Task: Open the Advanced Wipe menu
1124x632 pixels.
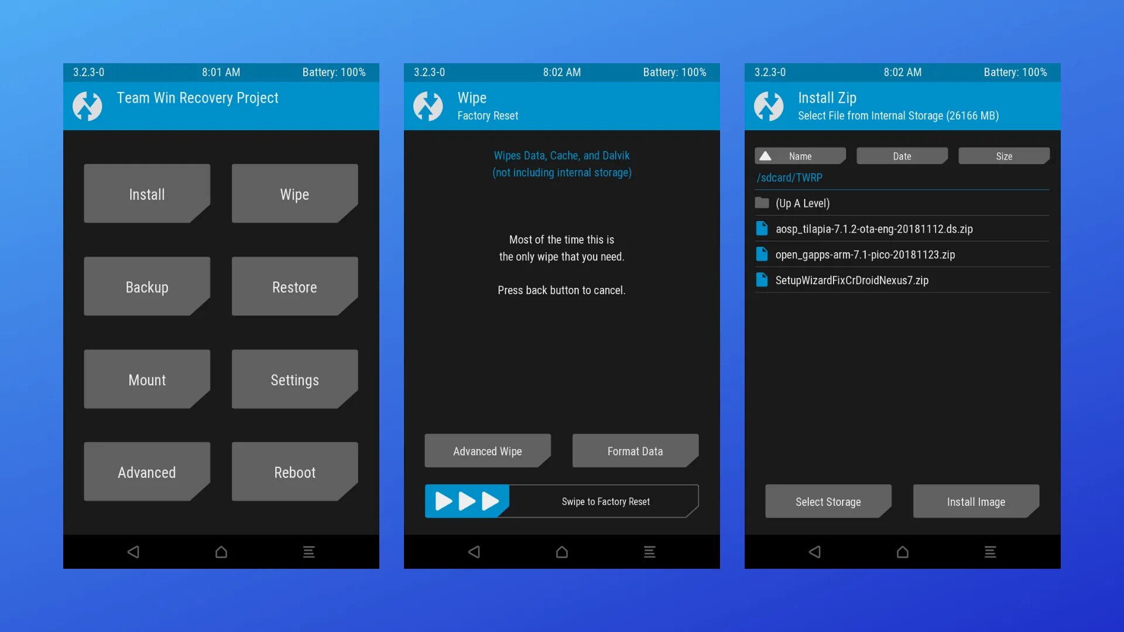Action: coord(487,450)
